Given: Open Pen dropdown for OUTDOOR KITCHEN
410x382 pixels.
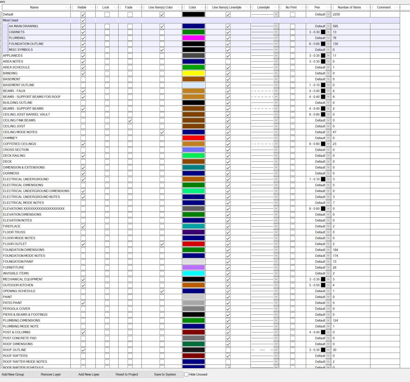Looking at the screenshot, I should pos(328,285).
